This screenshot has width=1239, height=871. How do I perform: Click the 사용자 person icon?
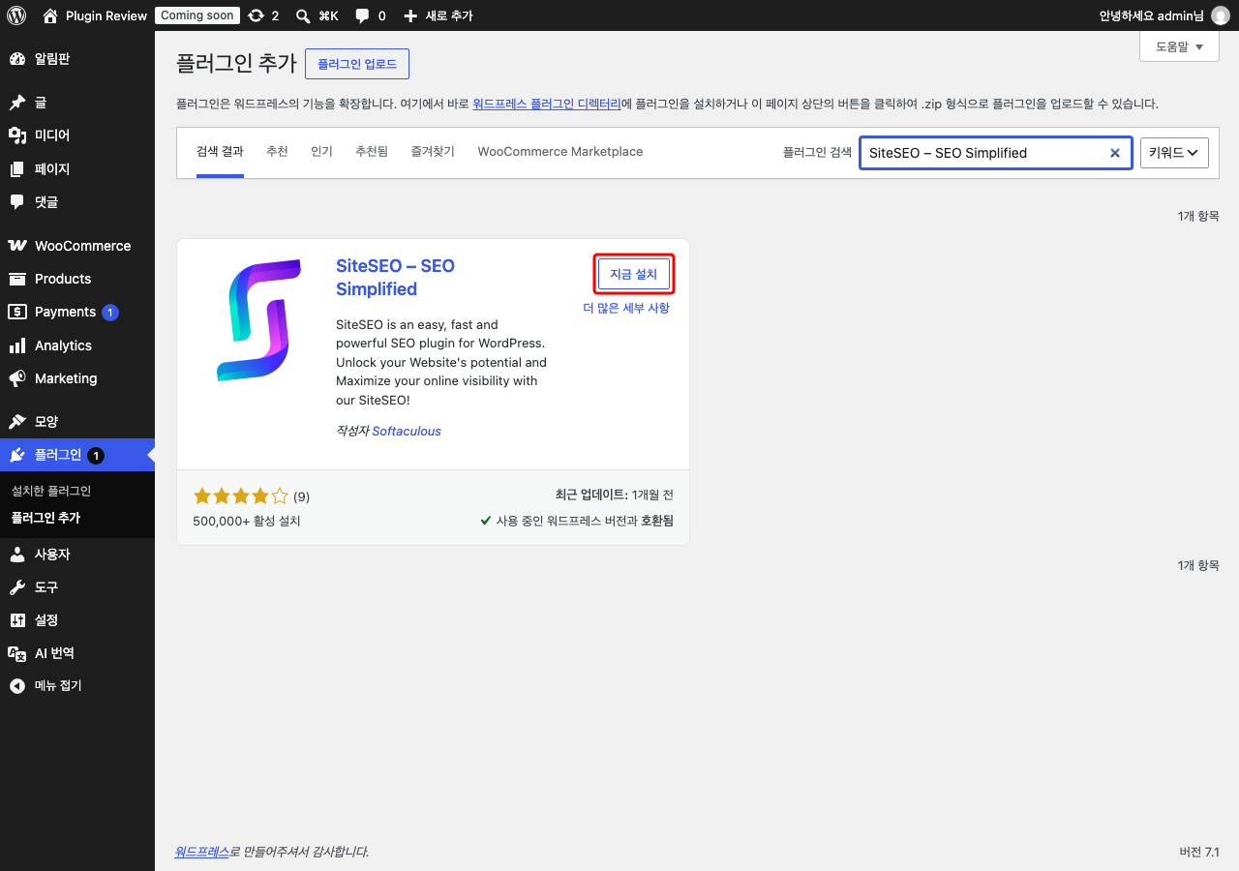pyautogui.click(x=17, y=555)
